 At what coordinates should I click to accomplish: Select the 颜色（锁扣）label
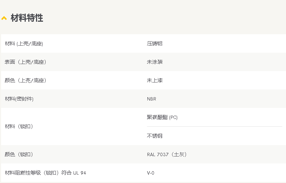pyautogui.click(x=19, y=154)
